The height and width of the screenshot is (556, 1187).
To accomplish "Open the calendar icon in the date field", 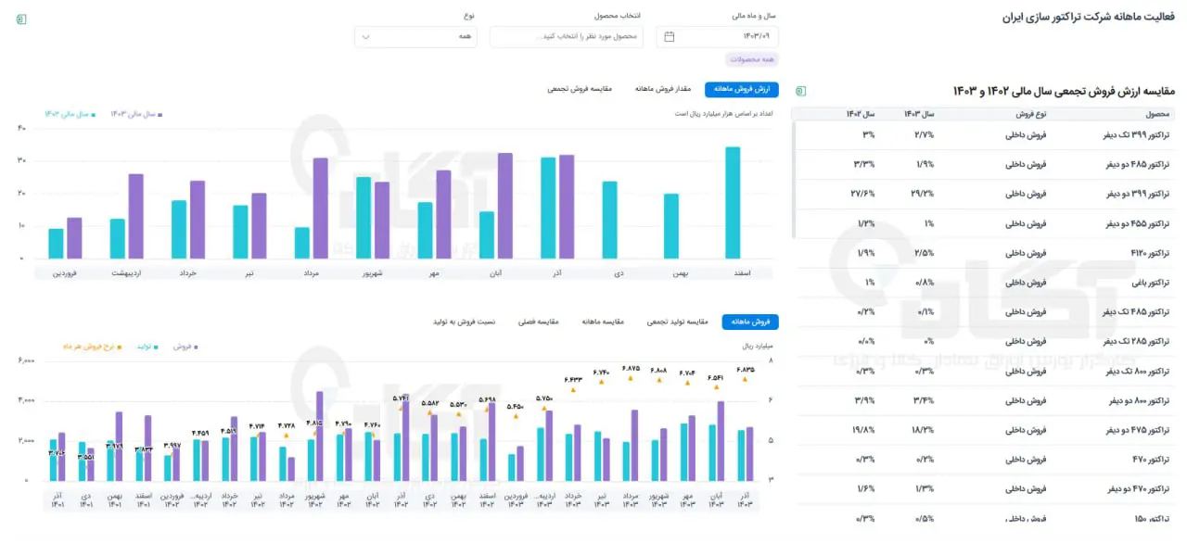I will 670,37.
